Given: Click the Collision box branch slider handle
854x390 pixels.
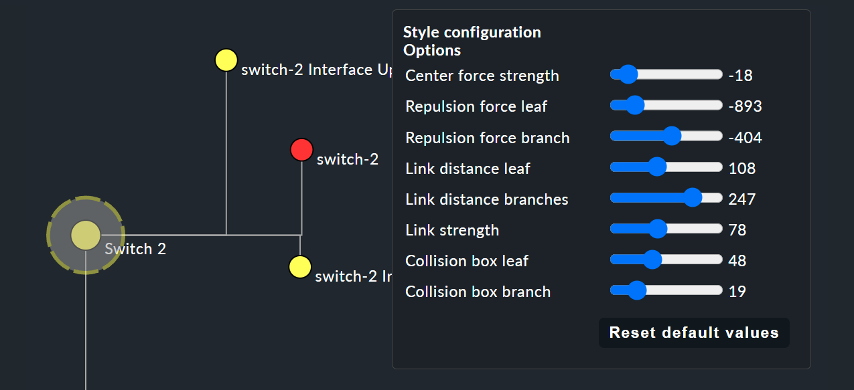Looking at the screenshot, I should pyautogui.click(x=636, y=290).
